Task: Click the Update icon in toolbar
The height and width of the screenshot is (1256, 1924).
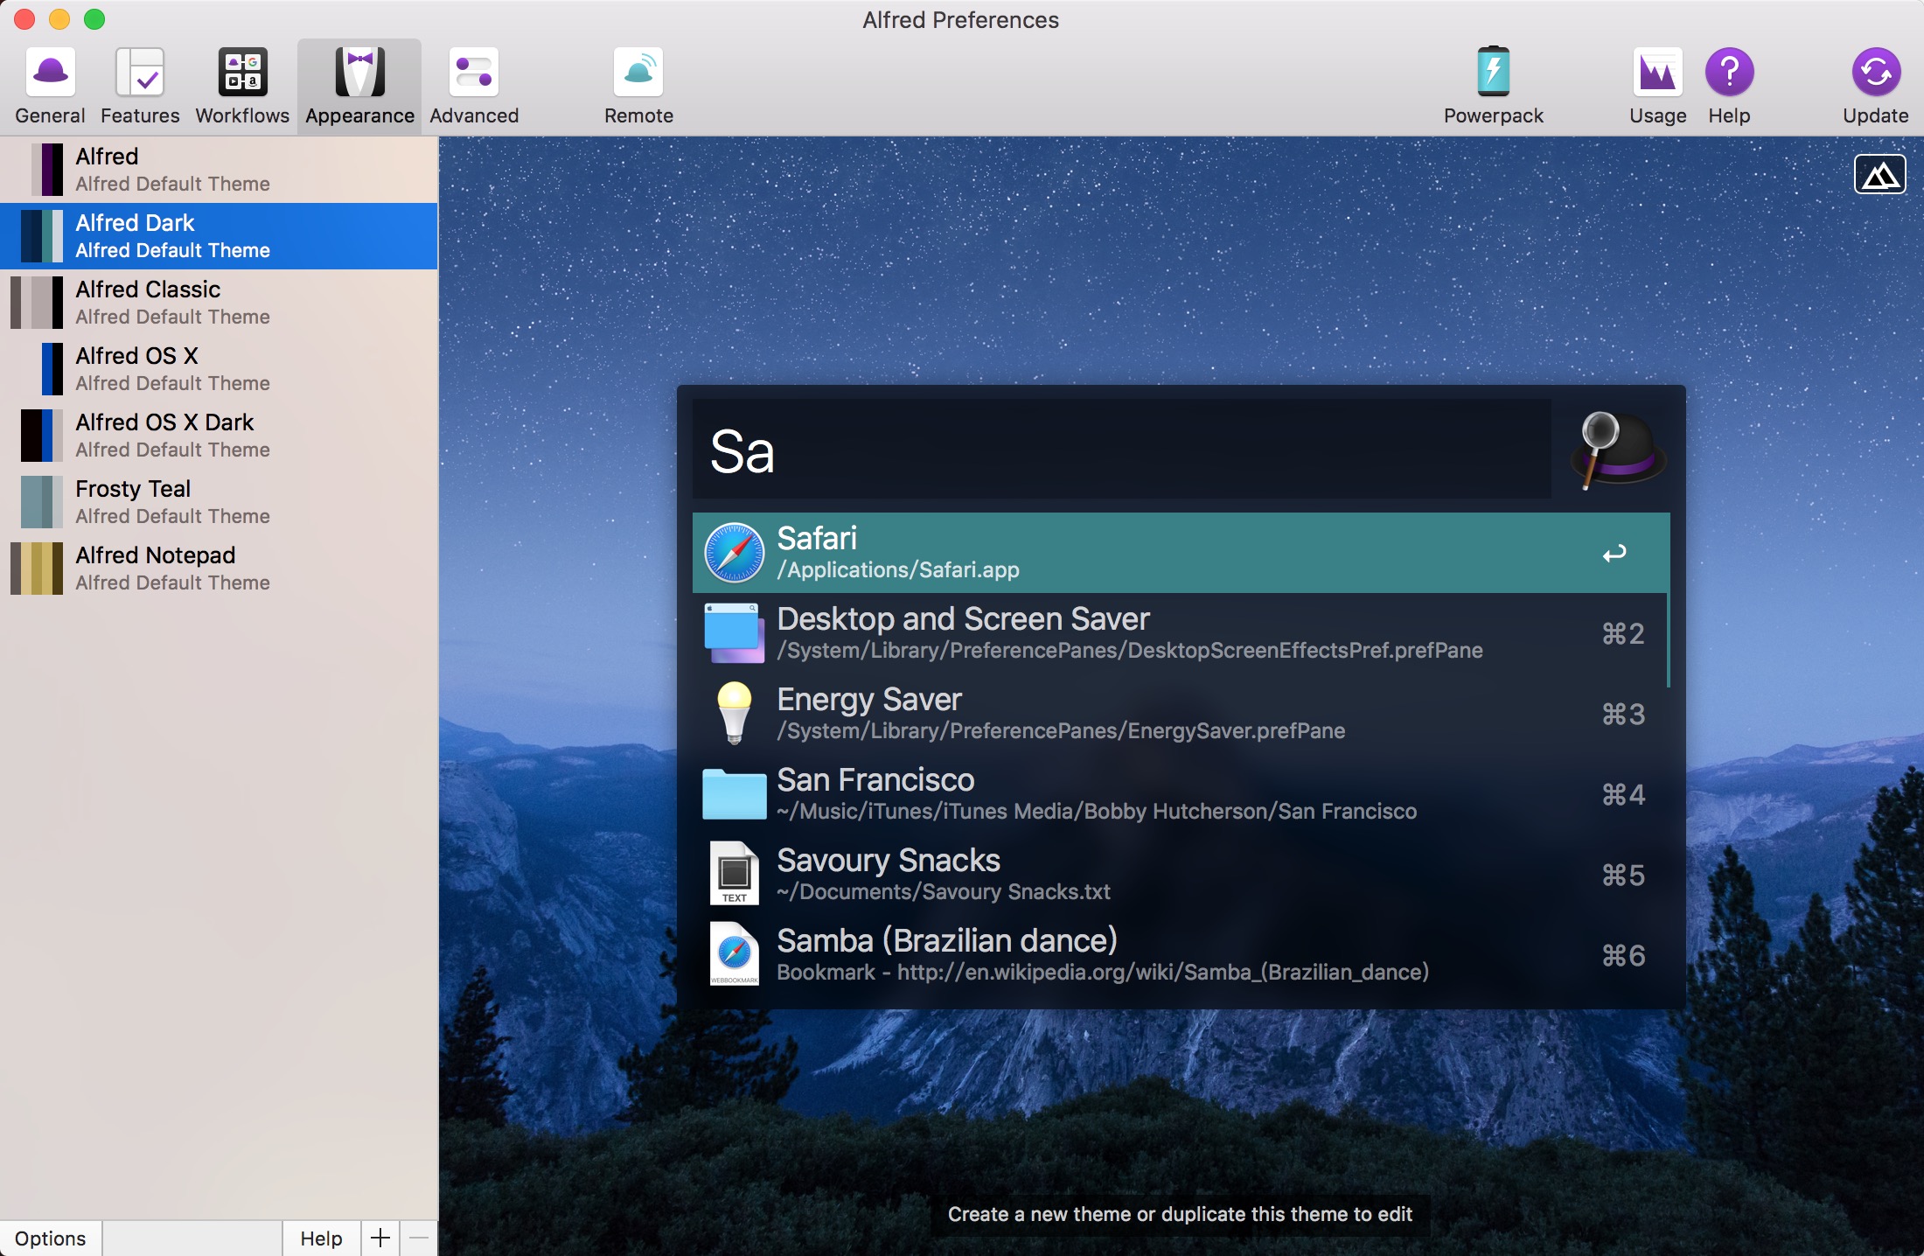Action: point(1875,72)
